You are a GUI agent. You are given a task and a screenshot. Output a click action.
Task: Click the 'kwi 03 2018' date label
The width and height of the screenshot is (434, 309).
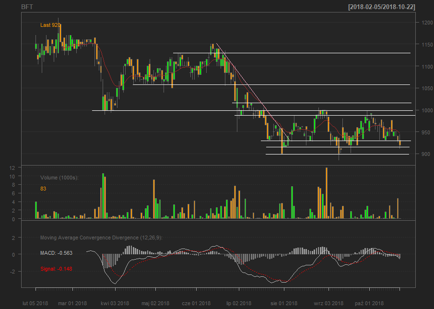click(115, 303)
